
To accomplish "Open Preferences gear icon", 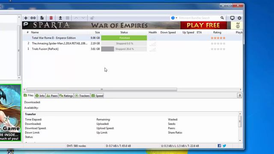I will pos(239,18).
